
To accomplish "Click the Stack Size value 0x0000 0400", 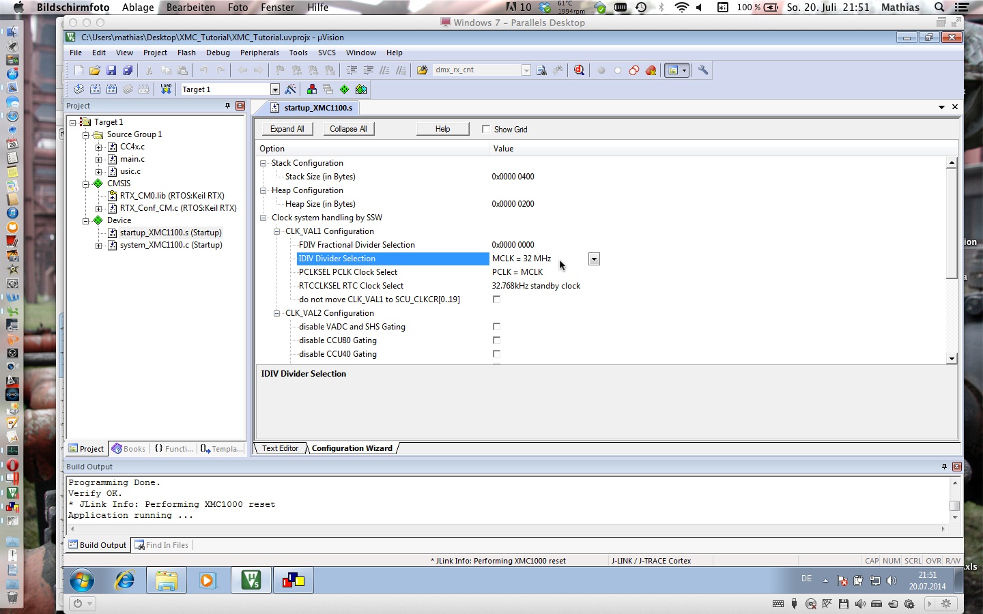I will pyautogui.click(x=513, y=177).
